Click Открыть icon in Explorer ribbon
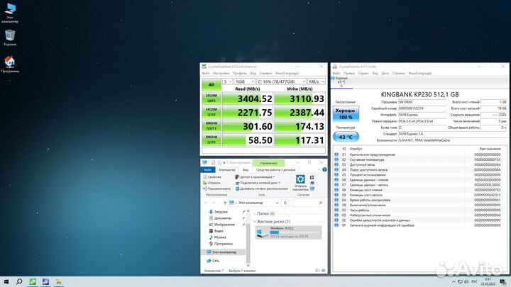The height and width of the screenshot is (287, 511). tap(205, 183)
